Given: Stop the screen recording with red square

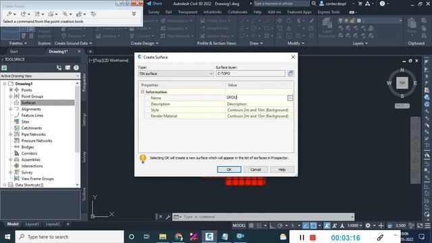Looking at the screenshot, I should pos(313,238).
